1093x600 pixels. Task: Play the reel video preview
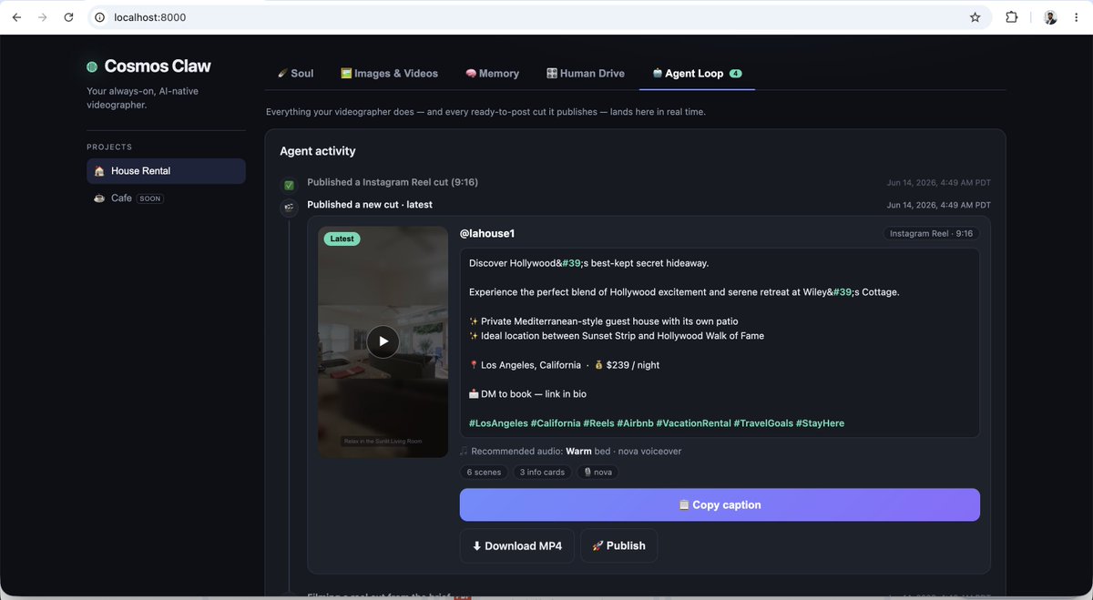tap(383, 341)
